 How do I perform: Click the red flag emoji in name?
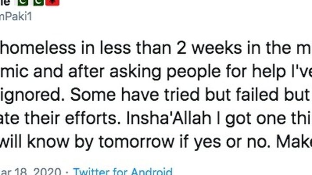coord(52,3)
